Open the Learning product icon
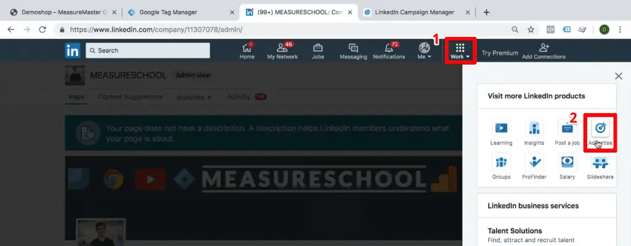 pos(501,132)
